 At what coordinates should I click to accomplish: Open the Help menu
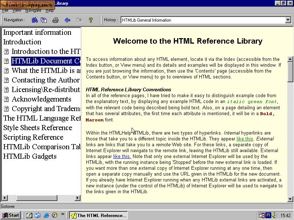(x=50, y=11)
